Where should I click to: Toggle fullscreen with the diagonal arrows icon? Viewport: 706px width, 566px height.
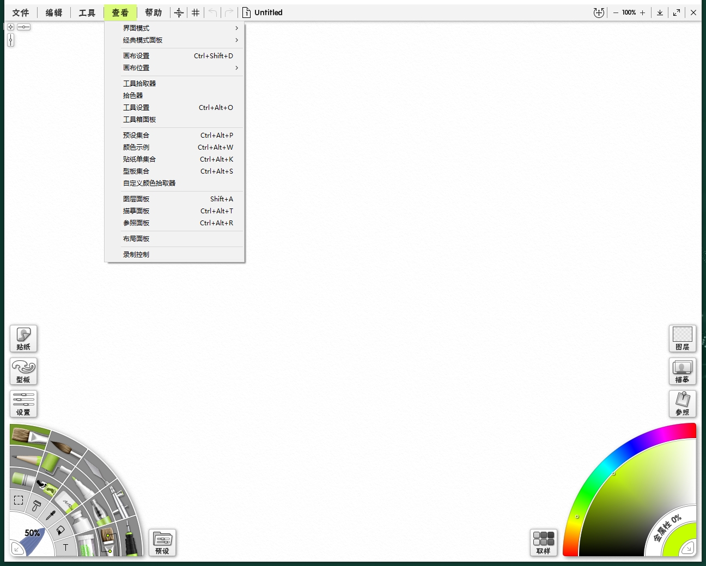[x=677, y=13]
